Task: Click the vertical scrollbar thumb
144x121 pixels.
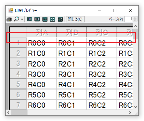Action: [x=135, y=34]
